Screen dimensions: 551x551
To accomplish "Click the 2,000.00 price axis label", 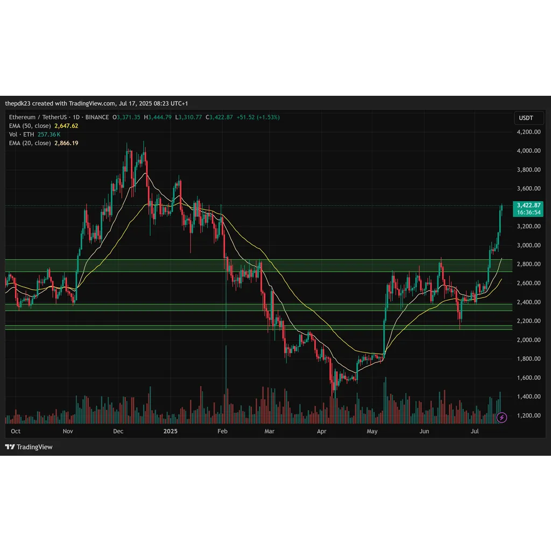I will pyautogui.click(x=528, y=340).
